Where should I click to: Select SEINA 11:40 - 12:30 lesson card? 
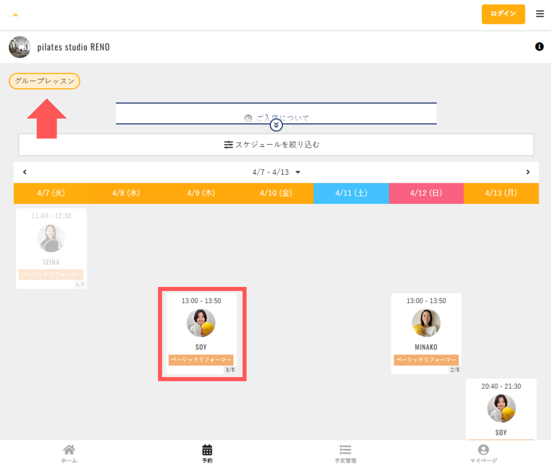(51, 248)
